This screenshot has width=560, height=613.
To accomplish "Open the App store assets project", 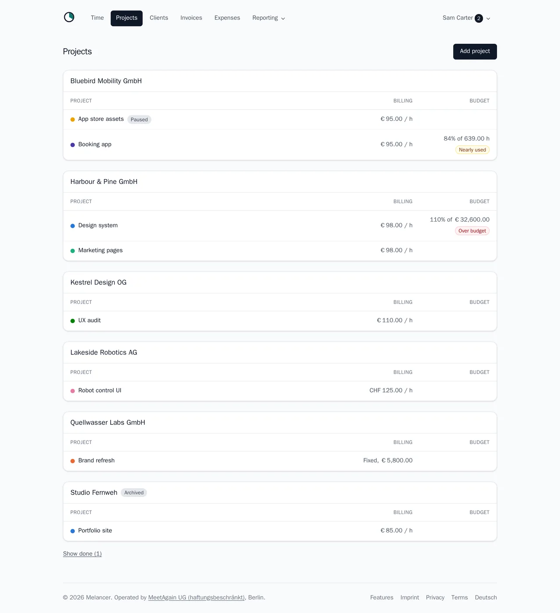I will point(101,119).
